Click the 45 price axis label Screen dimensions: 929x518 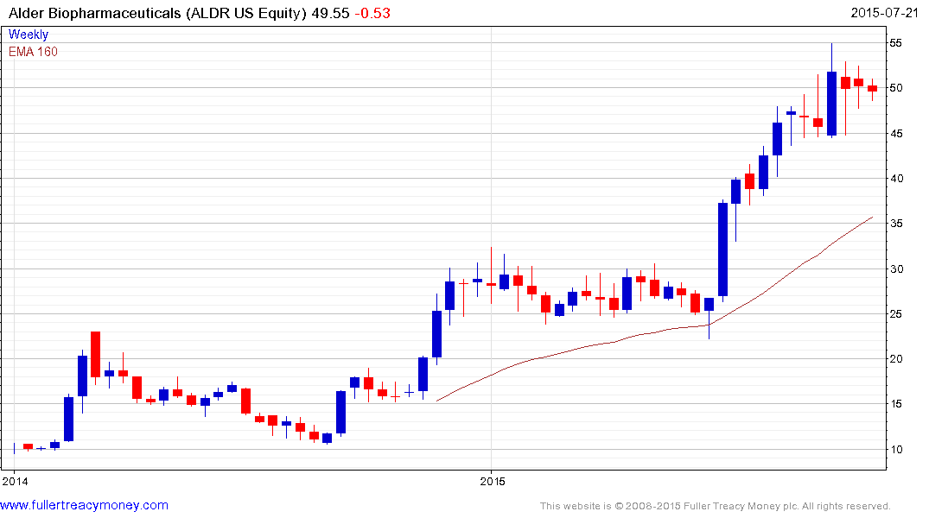[896, 134]
